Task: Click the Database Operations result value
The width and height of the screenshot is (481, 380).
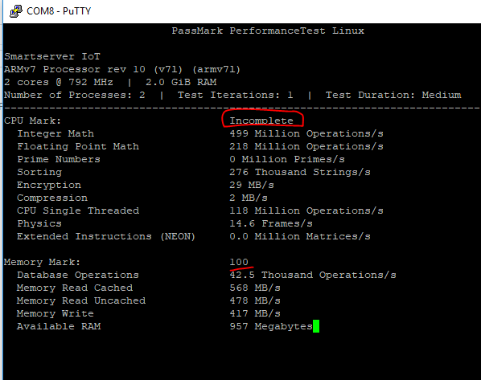Action: pos(313,275)
